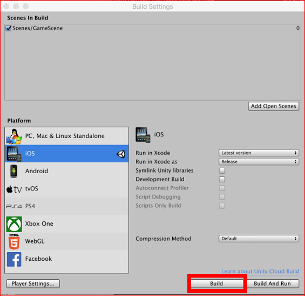Select the WebGL platform label
This screenshot has width=305, height=296.
[x=35, y=241]
